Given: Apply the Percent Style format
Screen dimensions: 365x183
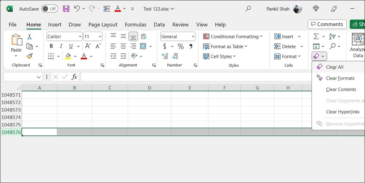Looking at the screenshot, I should tap(180, 46).
